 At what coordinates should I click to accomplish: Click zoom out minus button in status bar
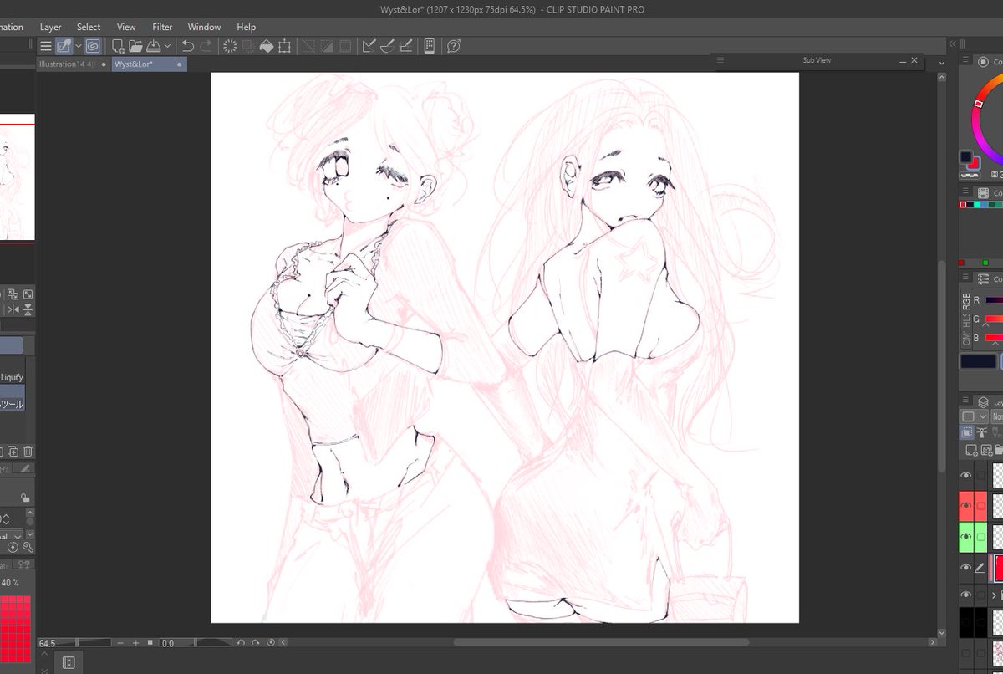[120, 643]
